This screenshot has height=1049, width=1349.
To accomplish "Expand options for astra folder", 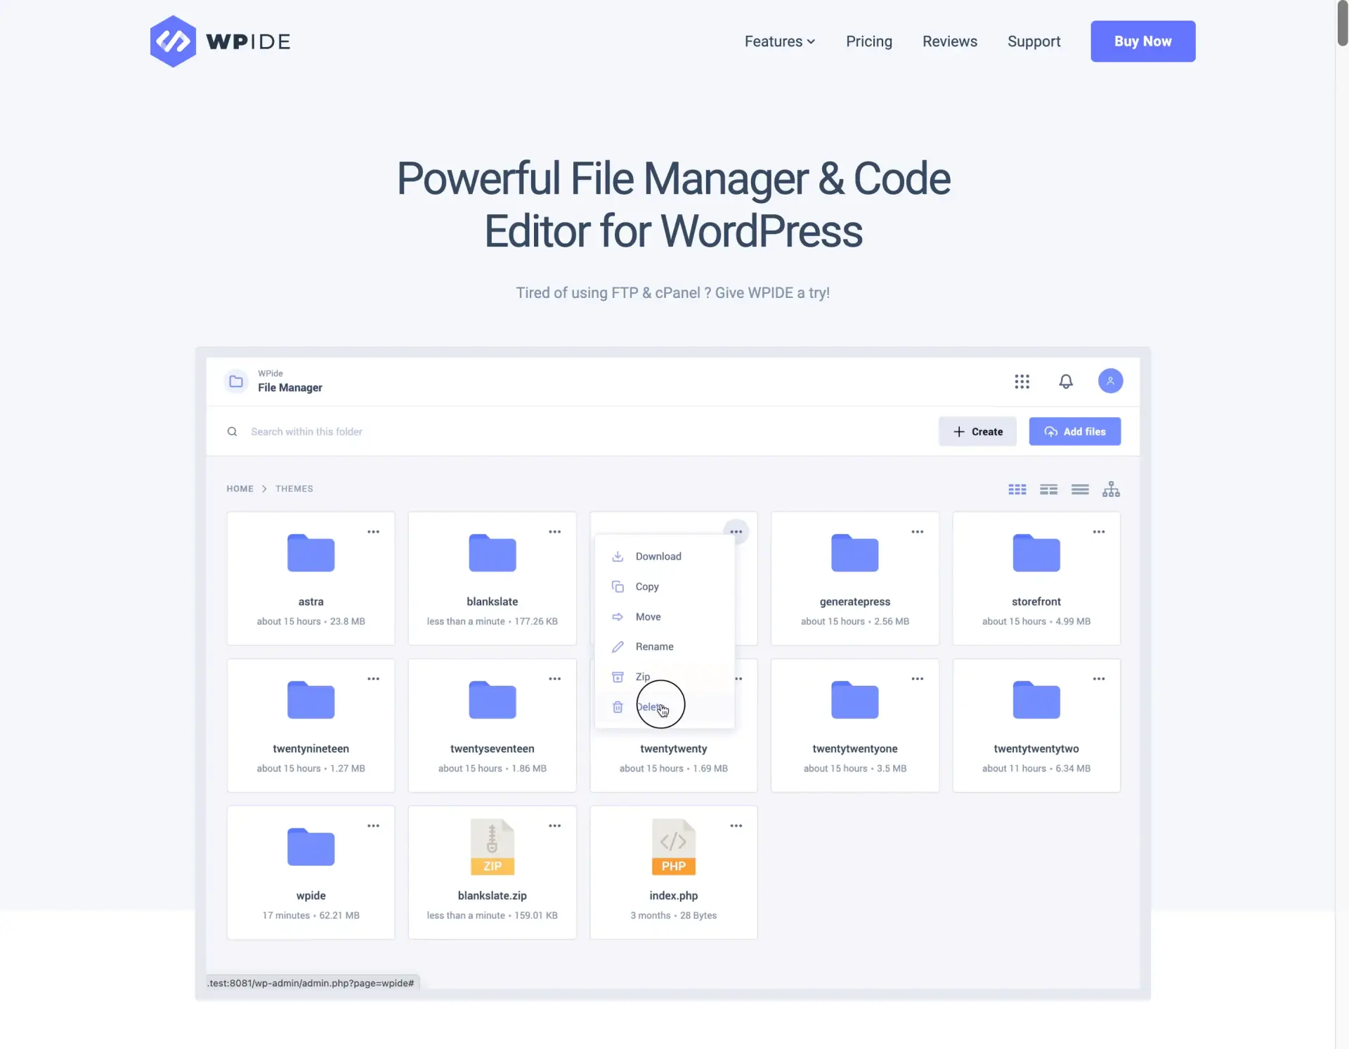I will point(372,531).
